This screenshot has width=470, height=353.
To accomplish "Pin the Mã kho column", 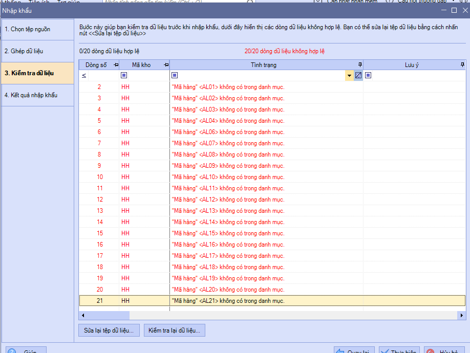I will 165,65.
